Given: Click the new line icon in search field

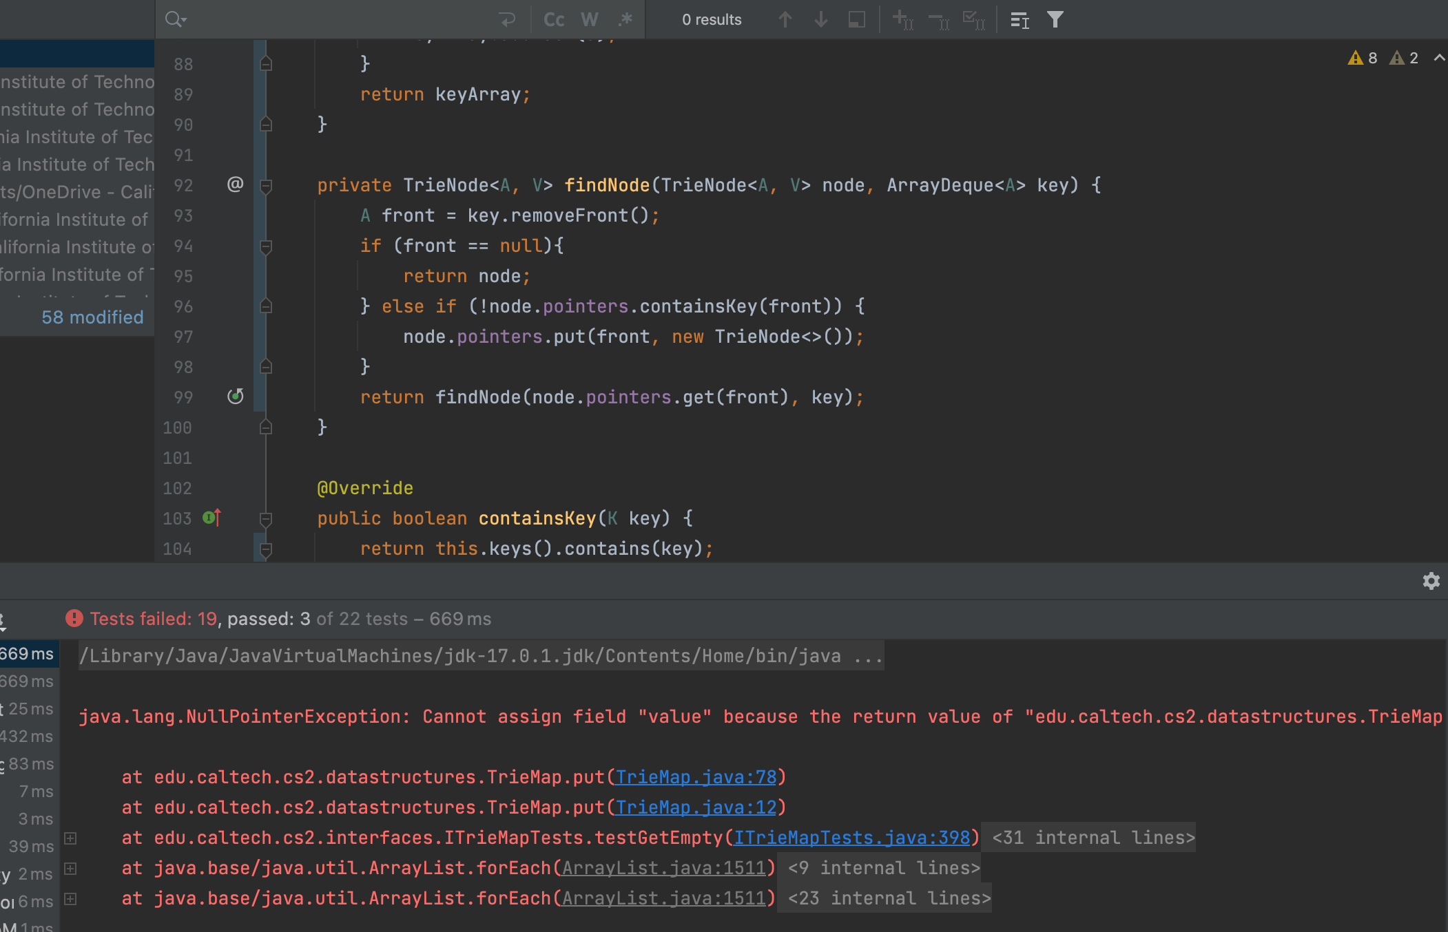Looking at the screenshot, I should (x=507, y=19).
